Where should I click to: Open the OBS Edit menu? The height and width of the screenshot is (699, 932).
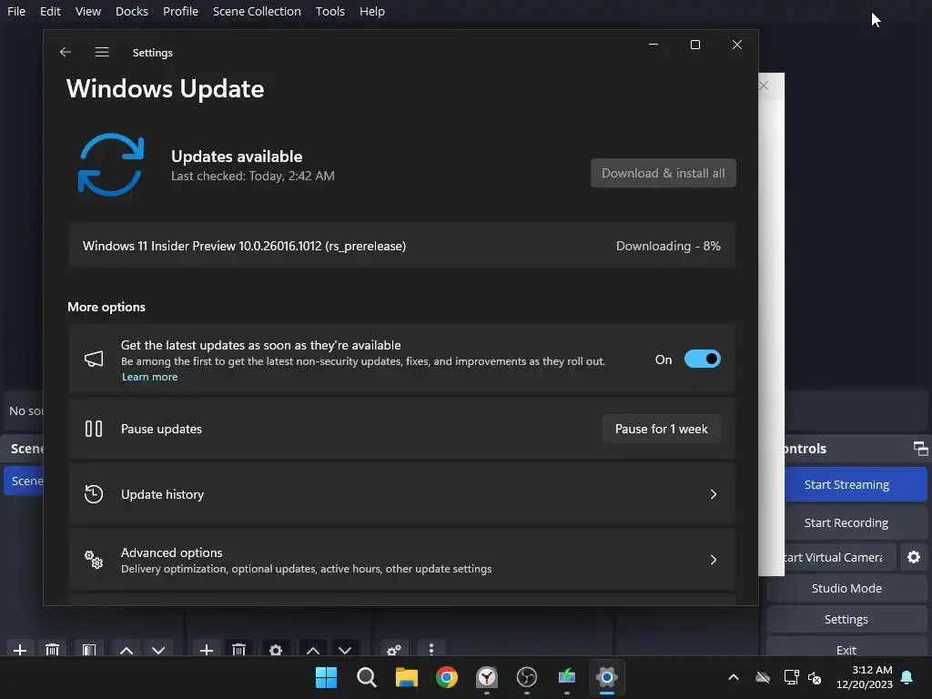[x=51, y=11]
